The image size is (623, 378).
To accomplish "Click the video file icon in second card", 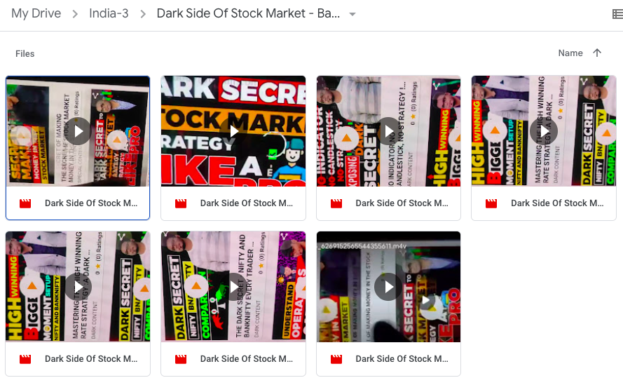I will [181, 203].
